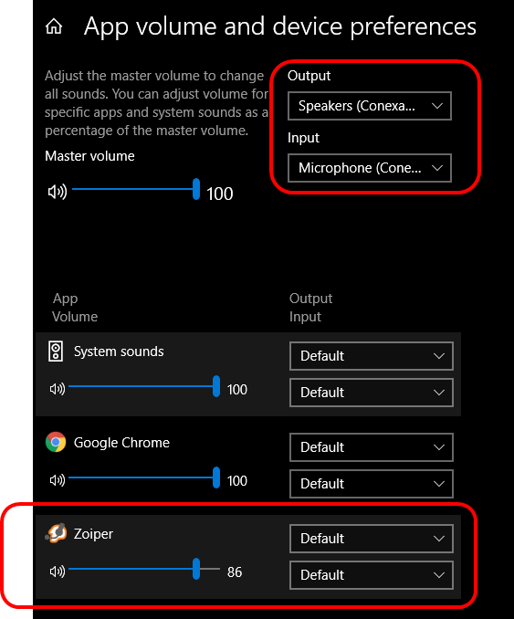Viewport: 514px width, 619px height.
Task: Click the Master volume label
Action: pyautogui.click(x=89, y=156)
